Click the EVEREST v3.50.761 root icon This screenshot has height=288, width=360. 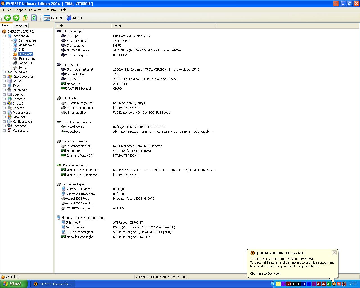[4, 31]
